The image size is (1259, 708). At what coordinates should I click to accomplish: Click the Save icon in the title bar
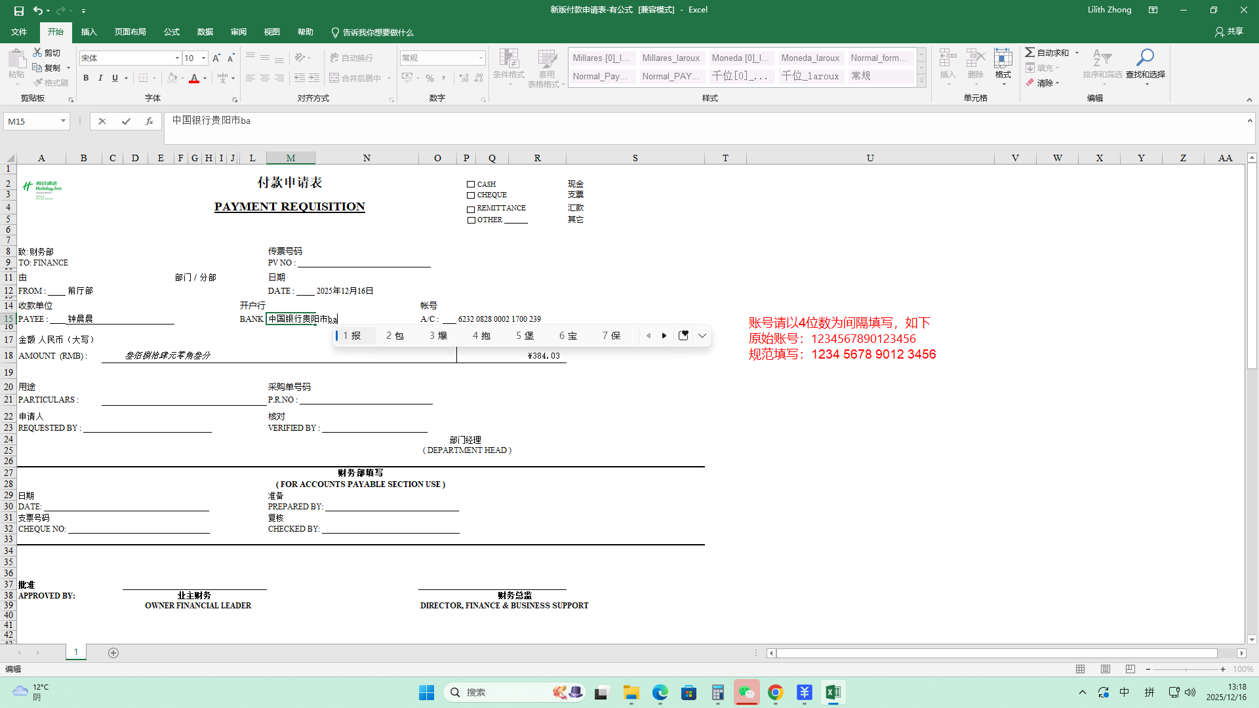click(18, 10)
